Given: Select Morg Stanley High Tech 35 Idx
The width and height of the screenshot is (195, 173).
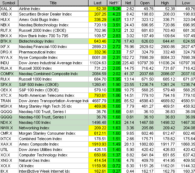Looking at the screenshot, I should (45, 106).
